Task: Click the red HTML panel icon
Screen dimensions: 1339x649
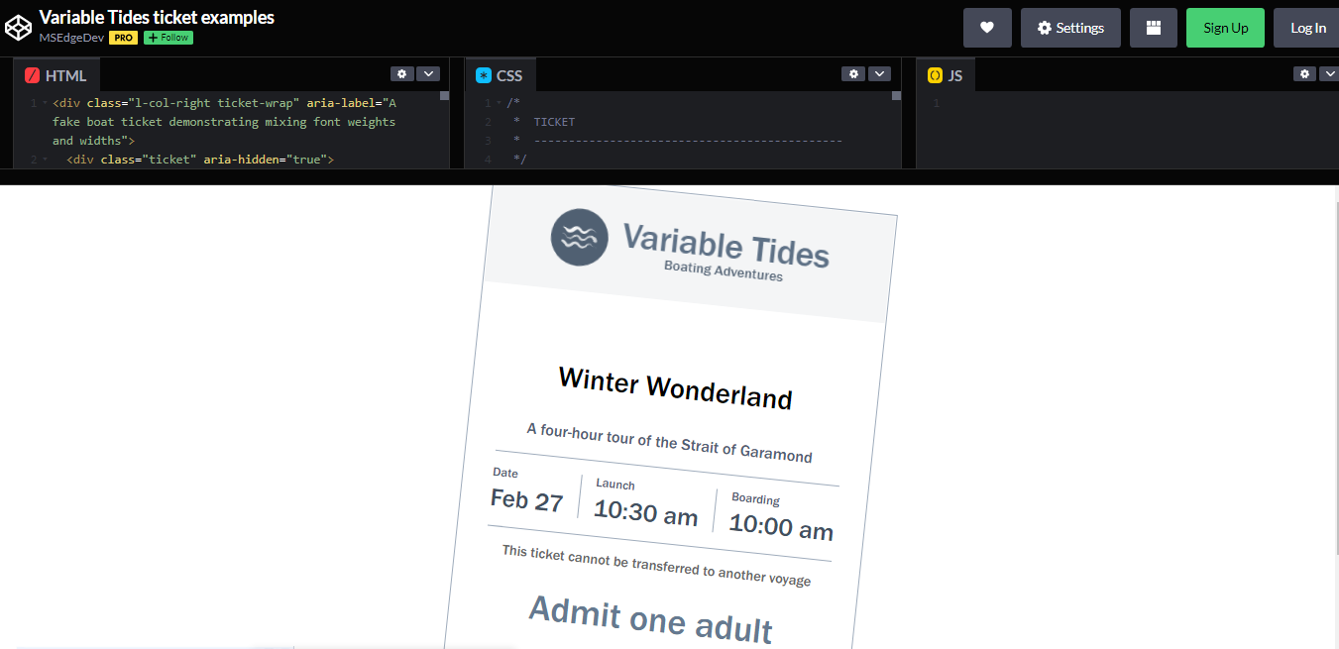Action: click(x=33, y=74)
